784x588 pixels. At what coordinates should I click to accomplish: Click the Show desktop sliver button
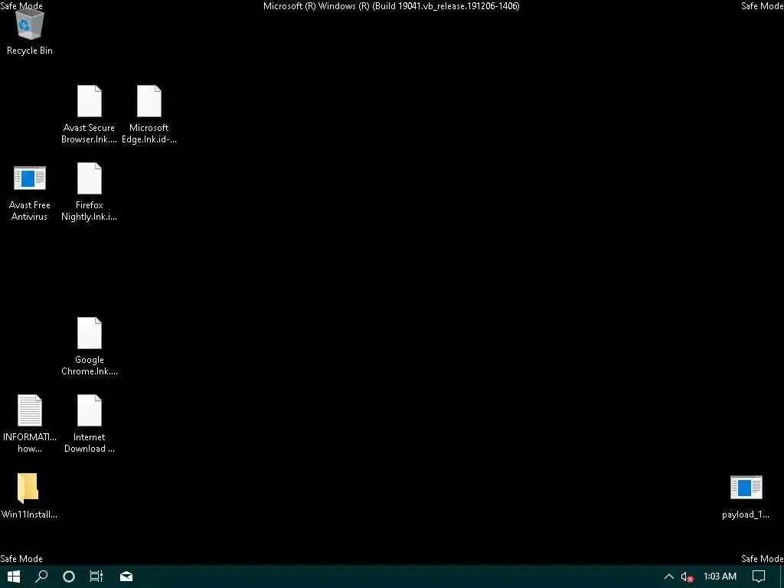click(782, 577)
